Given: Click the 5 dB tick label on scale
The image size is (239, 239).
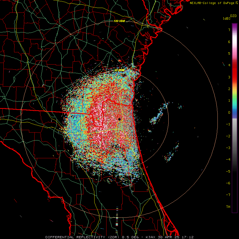Looking at the screenshot, I should tap(229, 53).
